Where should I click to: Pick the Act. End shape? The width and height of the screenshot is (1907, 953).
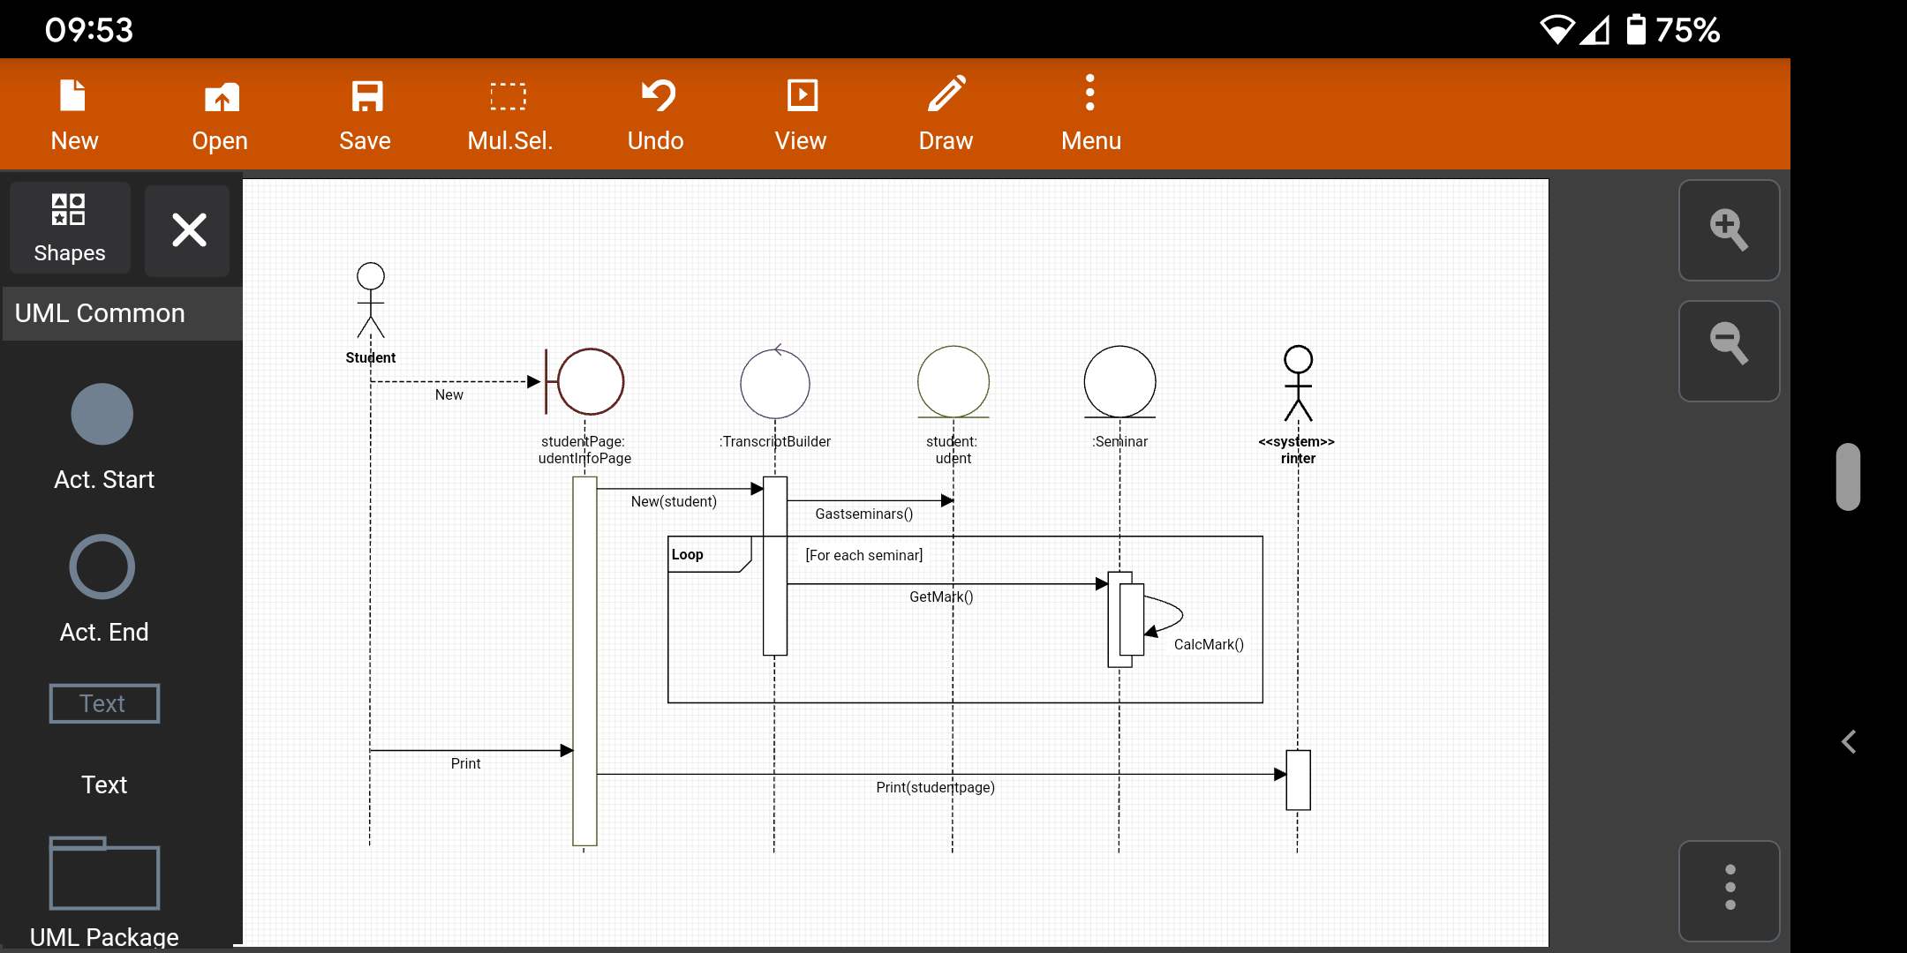(103, 589)
